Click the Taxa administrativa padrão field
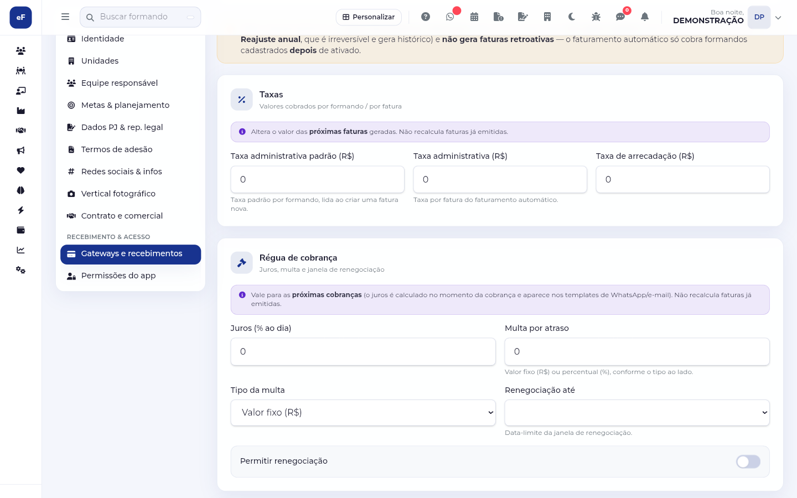 coord(318,180)
